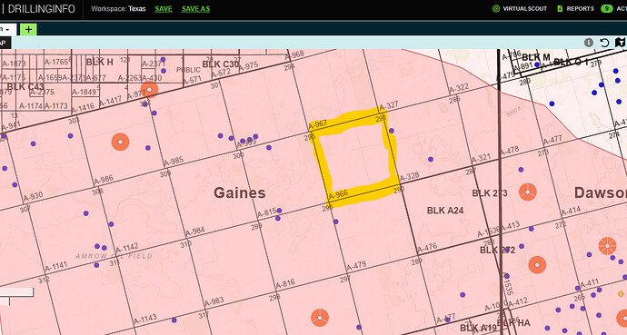Open the Reports page
Image resolution: width=627 pixels, height=335 pixels.
click(x=575, y=8)
